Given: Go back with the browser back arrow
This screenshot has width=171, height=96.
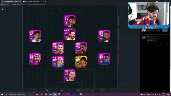Looking at the screenshot, I should 2,5.
